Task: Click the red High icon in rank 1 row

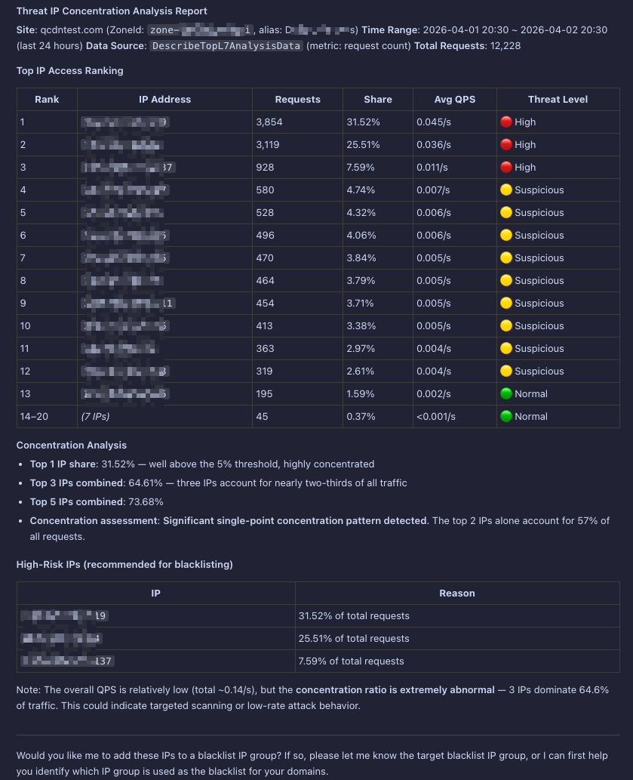Action: click(506, 122)
